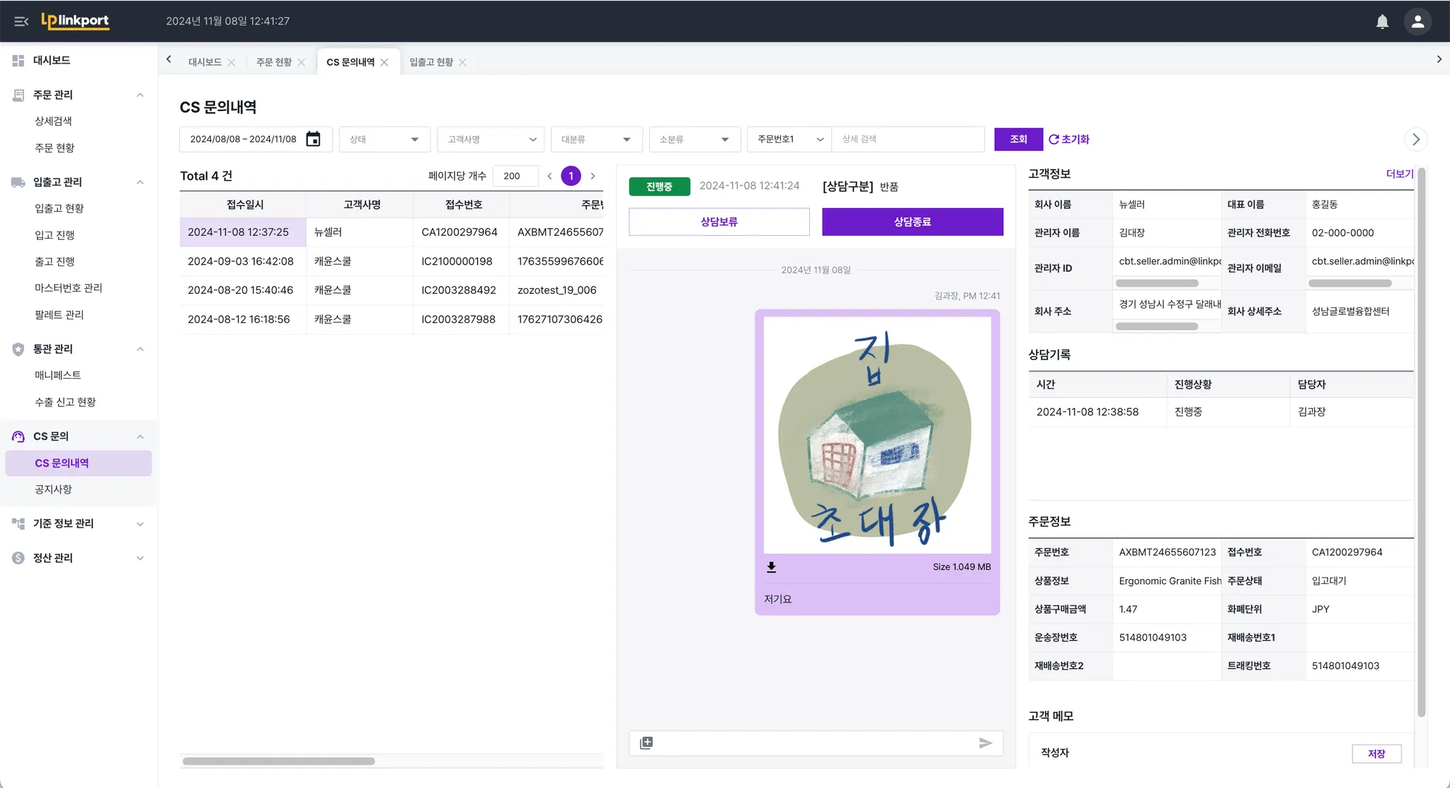Switch to 입출고 현황 tab
Image resolution: width=1450 pixels, height=788 pixels.
click(x=430, y=62)
